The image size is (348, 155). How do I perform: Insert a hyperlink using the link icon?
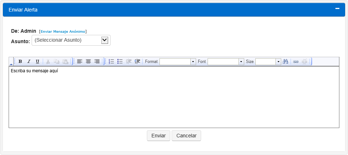(x=296, y=61)
